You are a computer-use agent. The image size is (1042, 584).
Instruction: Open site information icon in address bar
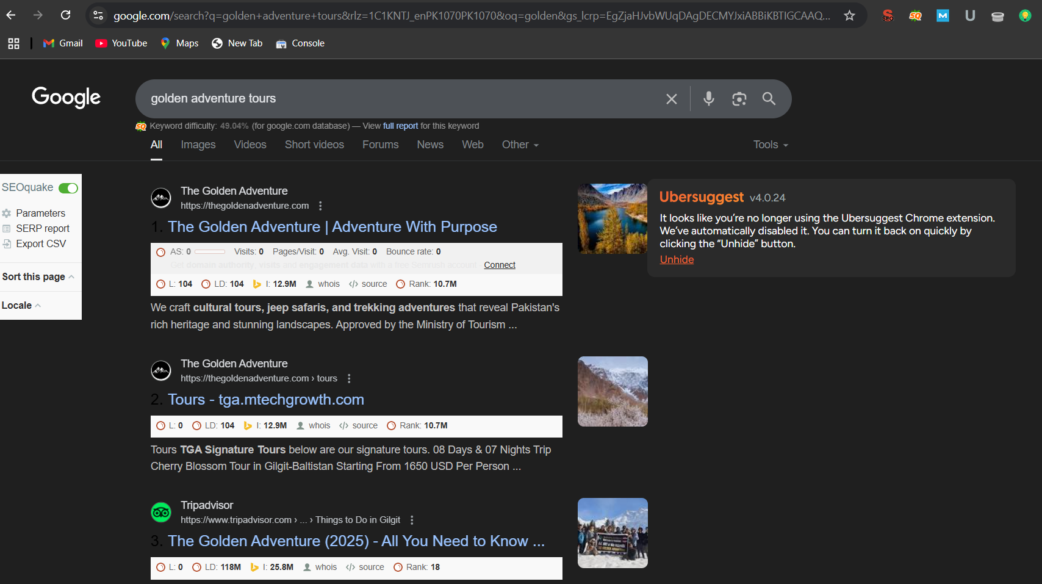tap(98, 15)
